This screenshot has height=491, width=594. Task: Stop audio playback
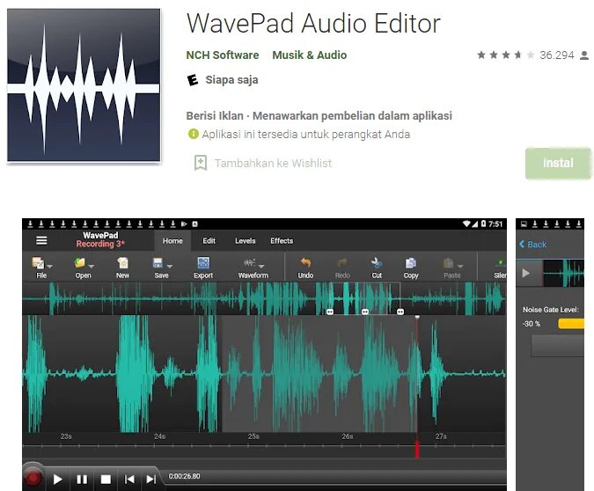(106, 480)
